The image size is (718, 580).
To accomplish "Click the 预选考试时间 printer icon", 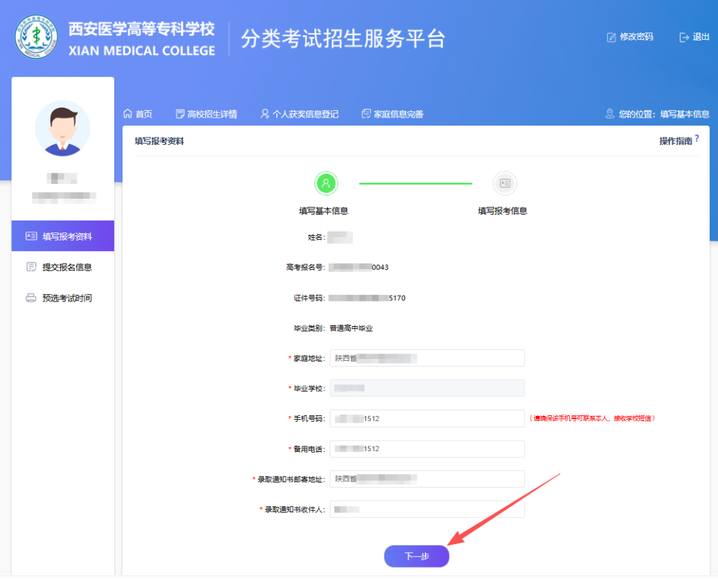I will pos(31,298).
